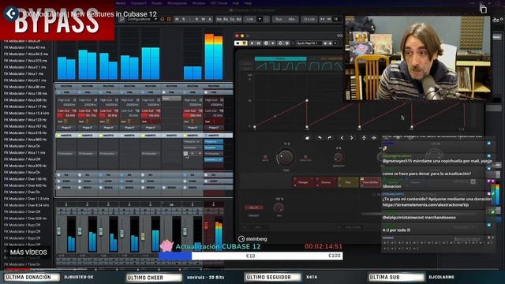Go to previous curve with left chevron
505x284 pixels.
coord(342,138)
